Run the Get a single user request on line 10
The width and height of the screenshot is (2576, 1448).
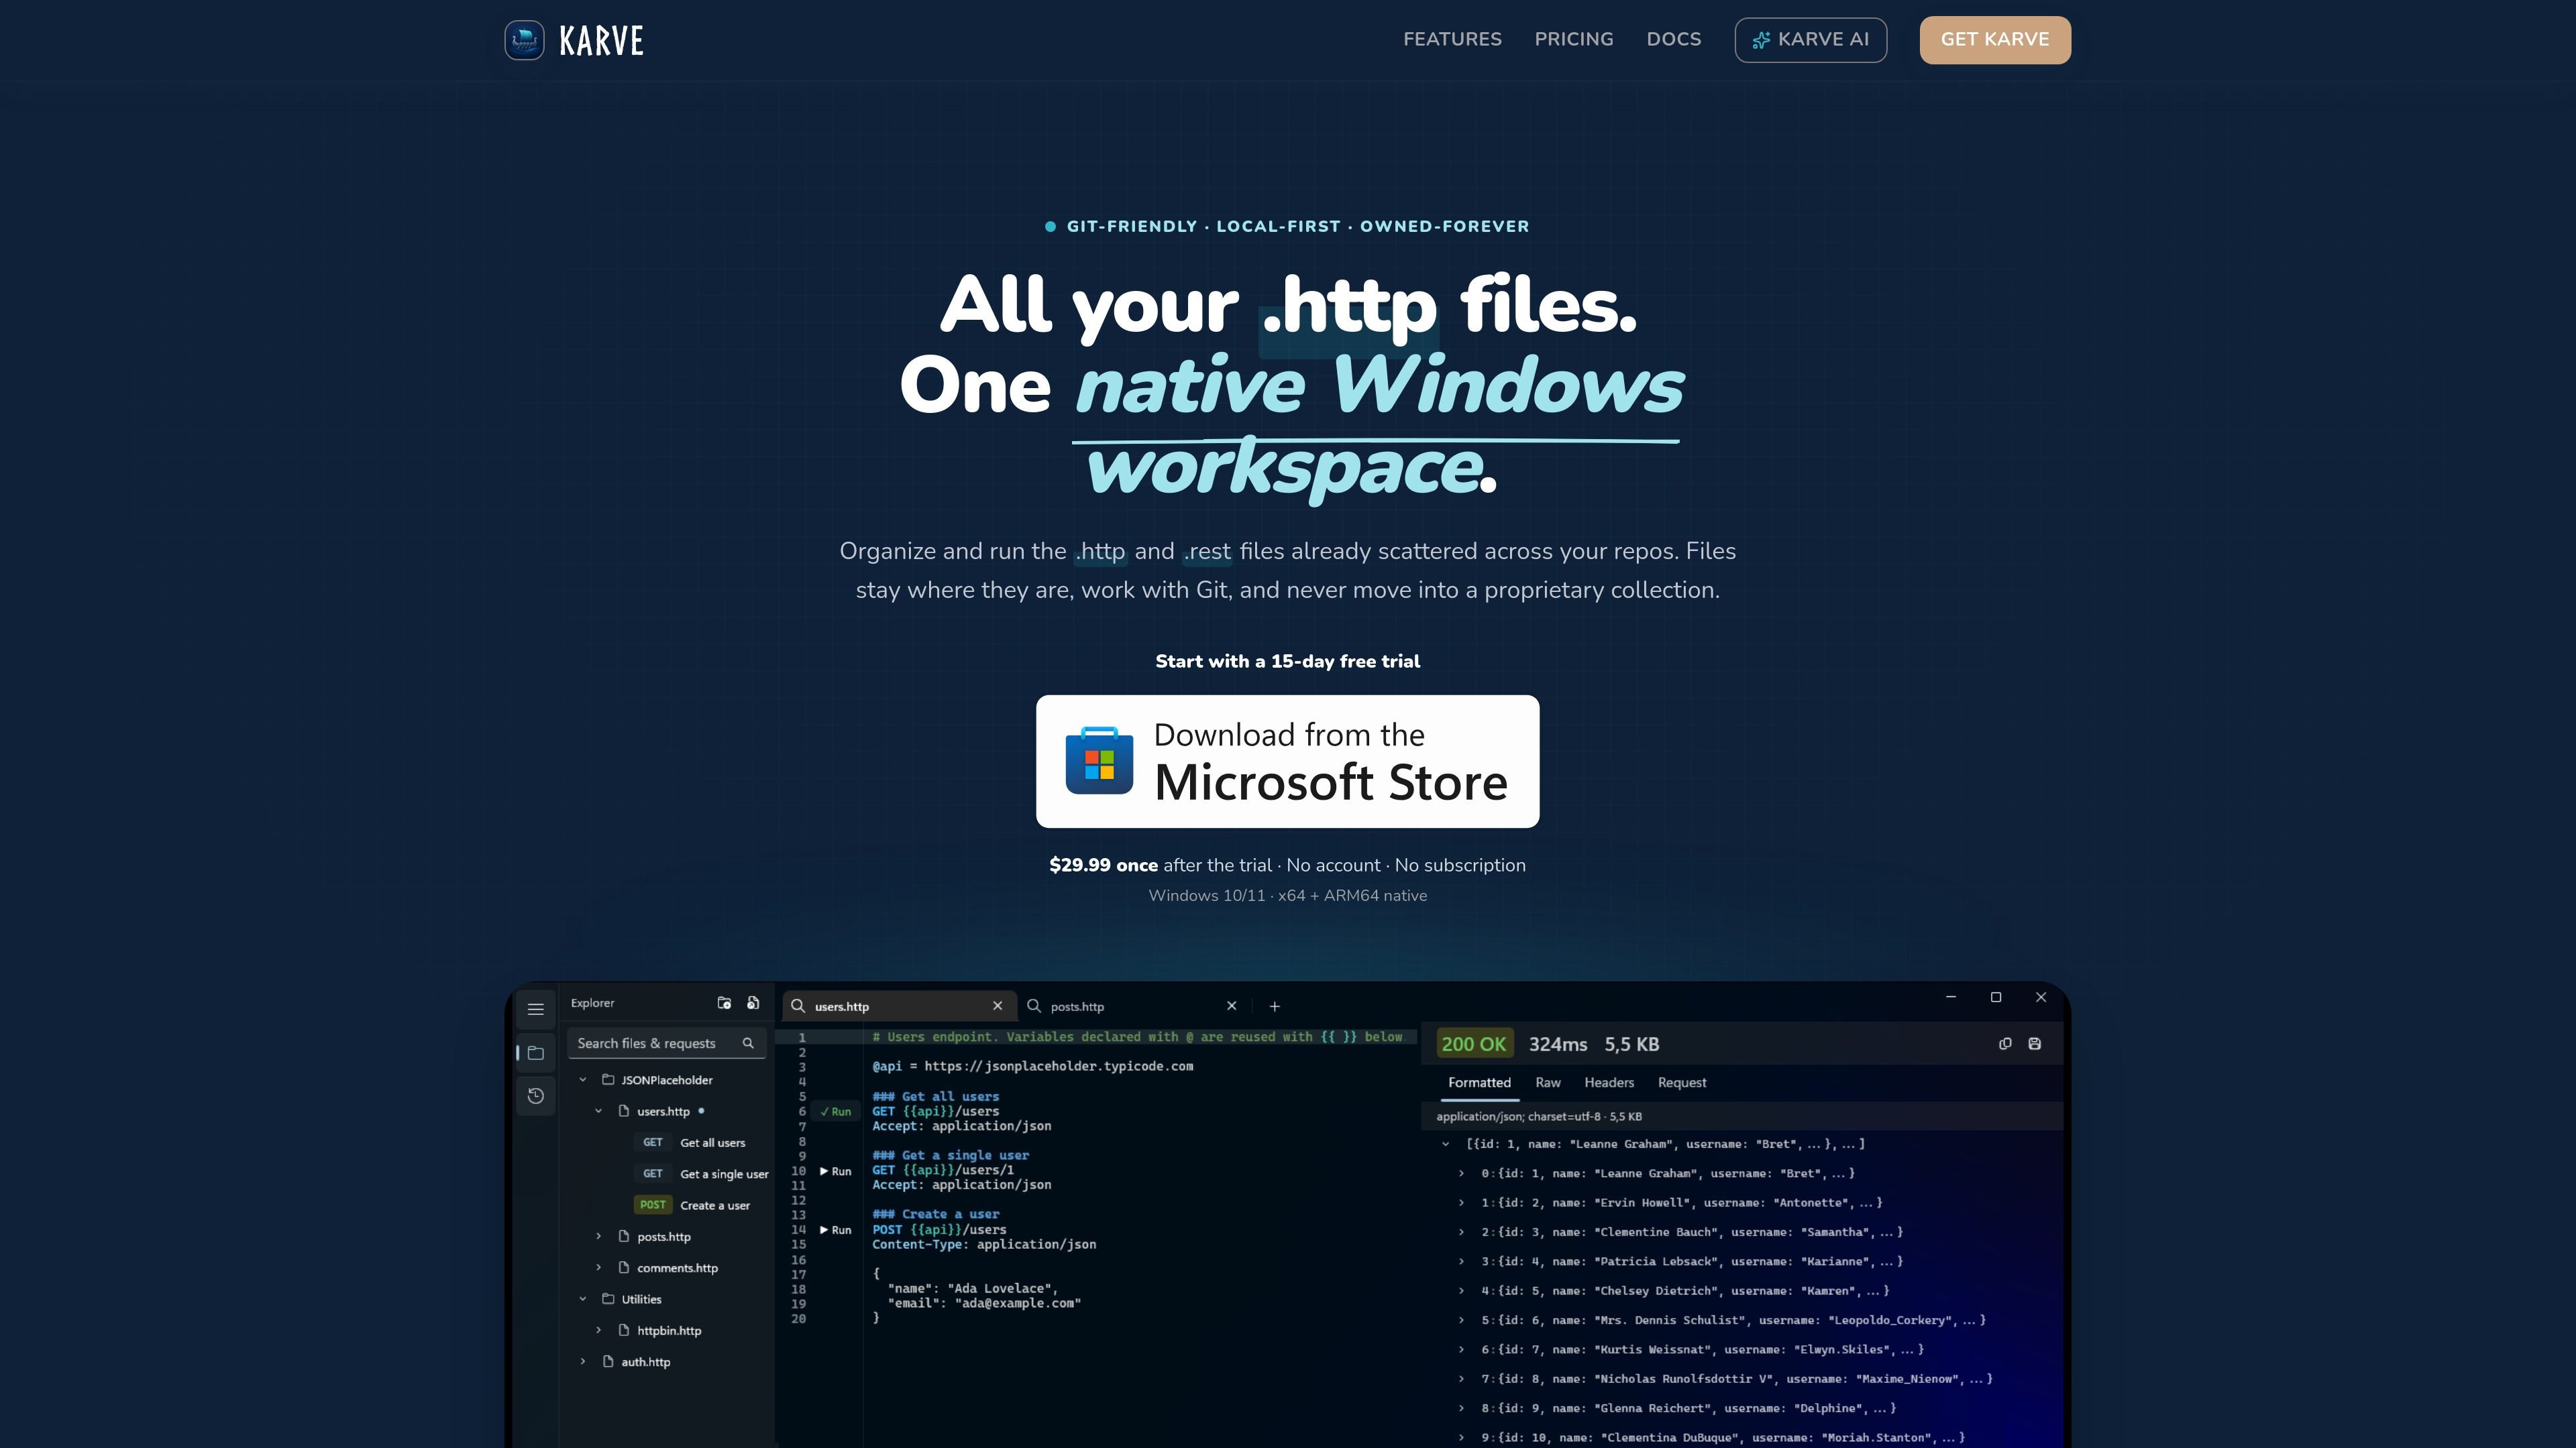pos(836,1171)
